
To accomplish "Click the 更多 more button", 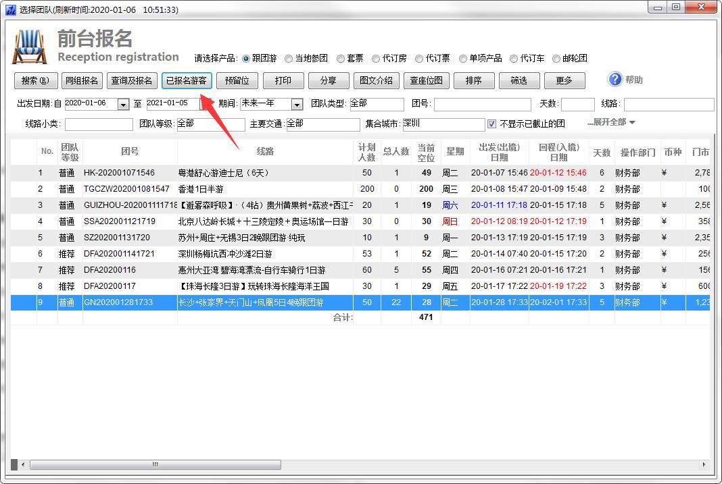I will (x=564, y=80).
